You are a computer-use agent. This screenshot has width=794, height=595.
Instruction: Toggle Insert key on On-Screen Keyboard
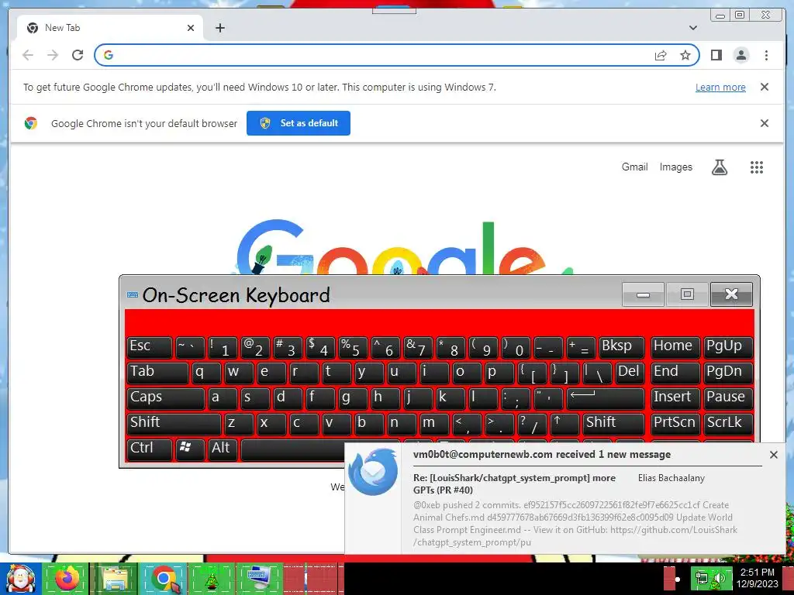pos(675,397)
